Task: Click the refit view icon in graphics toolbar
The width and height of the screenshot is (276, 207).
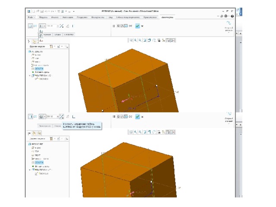Action: (x=130, y=40)
